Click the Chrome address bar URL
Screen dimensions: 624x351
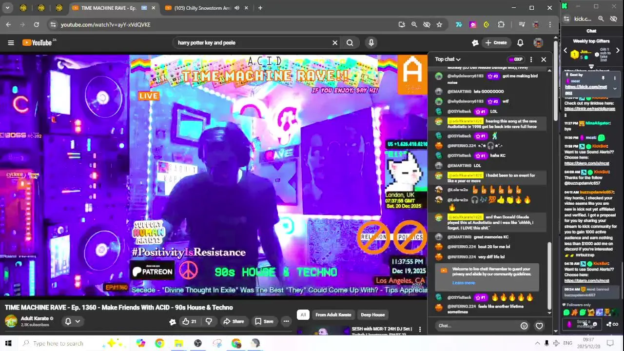105,24
